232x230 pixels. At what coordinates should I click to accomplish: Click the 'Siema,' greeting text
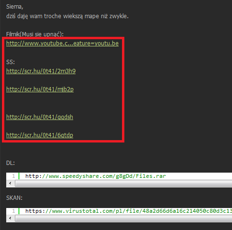coord(15,7)
